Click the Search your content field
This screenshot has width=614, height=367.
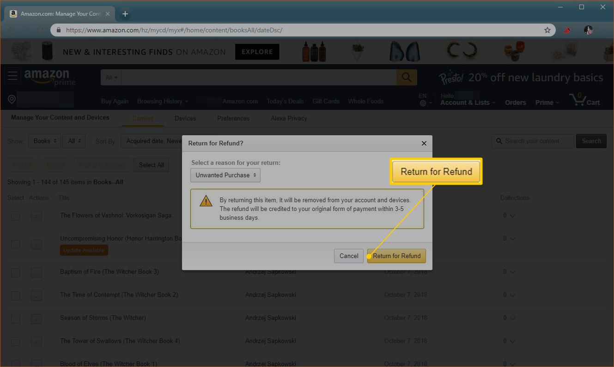coord(533,141)
